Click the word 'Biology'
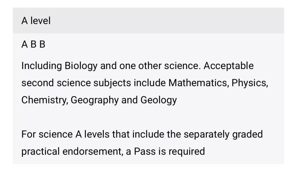This screenshot has width=297, height=169. (x=81, y=66)
